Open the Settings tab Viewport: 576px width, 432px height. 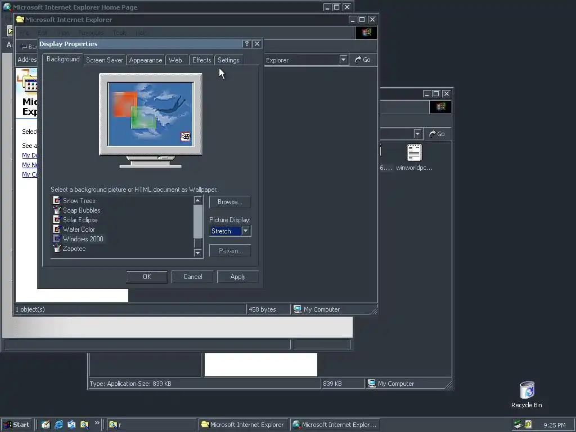coord(228,60)
